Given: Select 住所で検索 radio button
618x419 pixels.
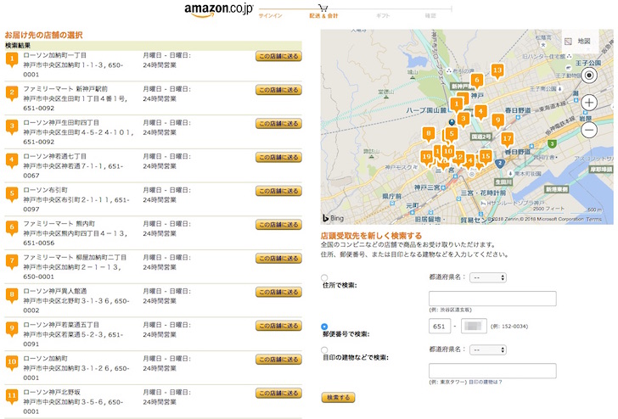Looking at the screenshot, I should pos(324,277).
